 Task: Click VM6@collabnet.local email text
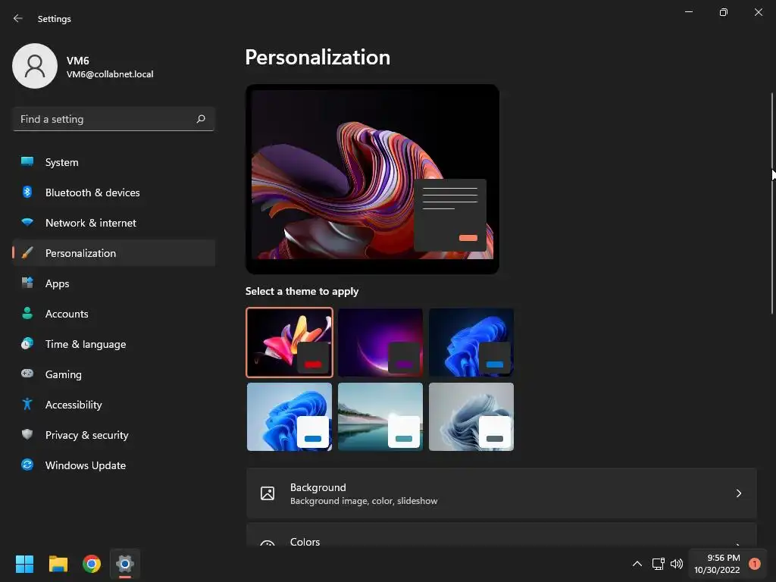pos(110,74)
